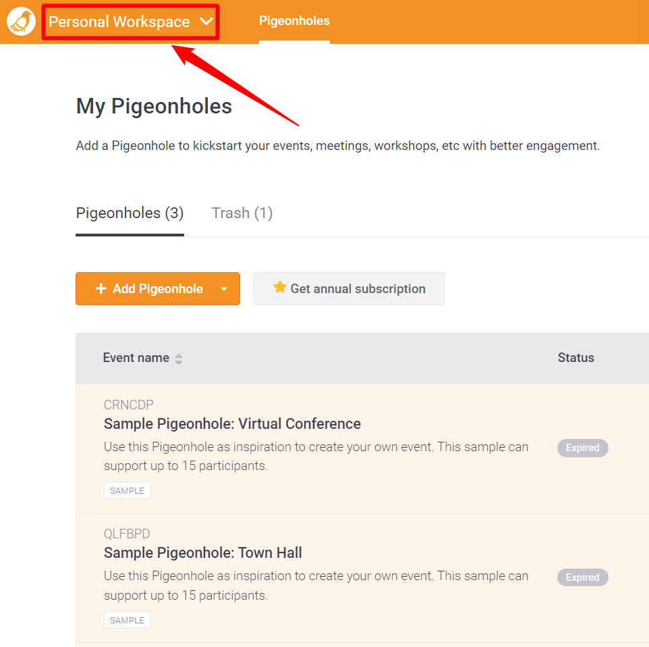Click the Pigeonhole bird logo icon
Image resolution: width=649 pixels, height=647 pixels.
[x=21, y=22]
